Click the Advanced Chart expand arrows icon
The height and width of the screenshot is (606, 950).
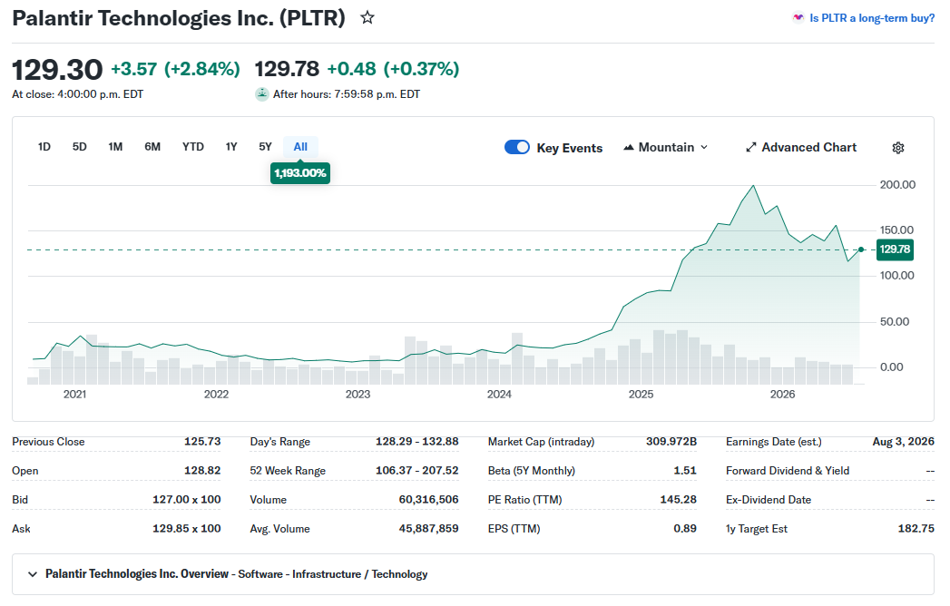point(750,147)
